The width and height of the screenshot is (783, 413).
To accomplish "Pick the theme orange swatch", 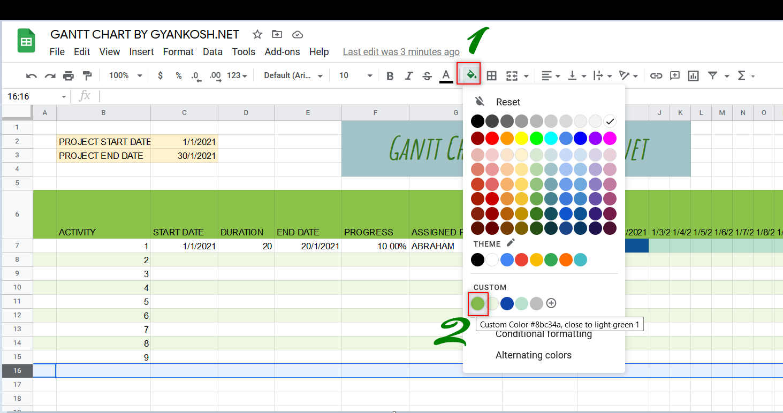I will click(x=566, y=260).
